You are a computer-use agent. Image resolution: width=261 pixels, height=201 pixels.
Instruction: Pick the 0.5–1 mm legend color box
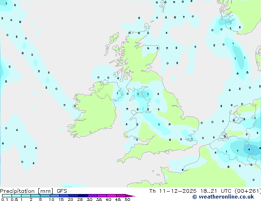tap(16, 196)
